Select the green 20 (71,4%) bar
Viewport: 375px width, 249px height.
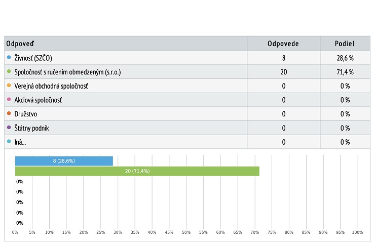(x=137, y=171)
